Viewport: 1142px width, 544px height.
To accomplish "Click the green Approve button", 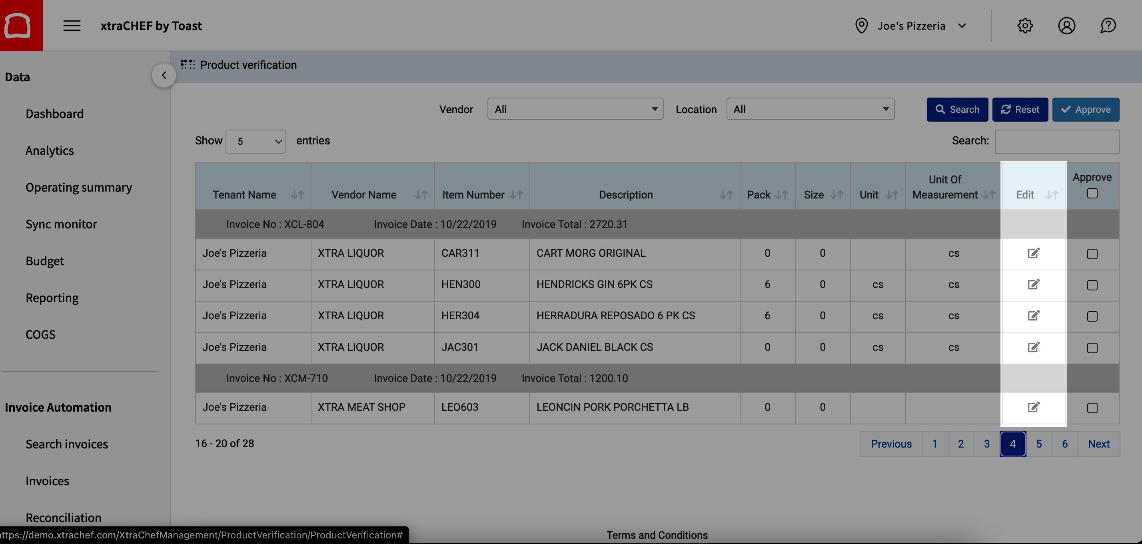I will 1085,110.
